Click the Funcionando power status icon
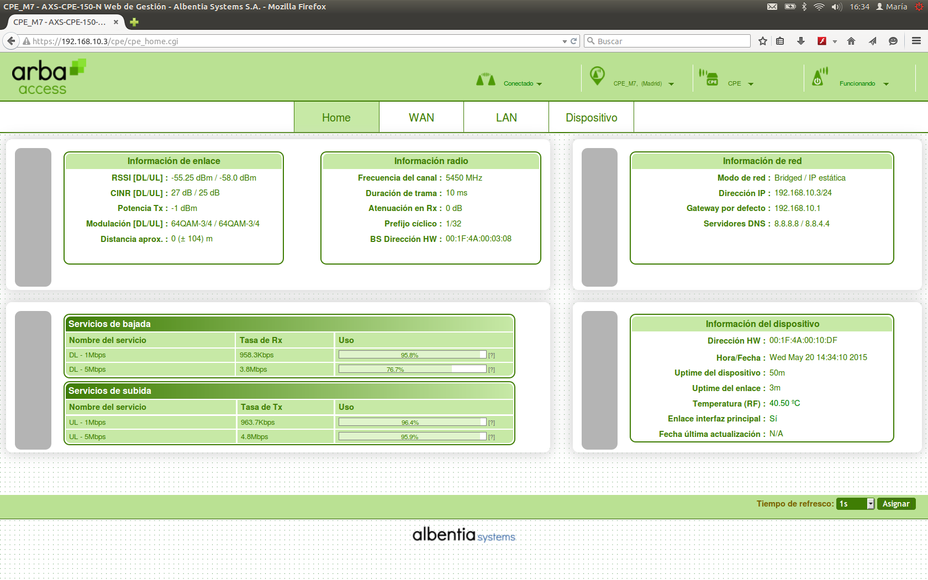 click(x=820, y=77)
